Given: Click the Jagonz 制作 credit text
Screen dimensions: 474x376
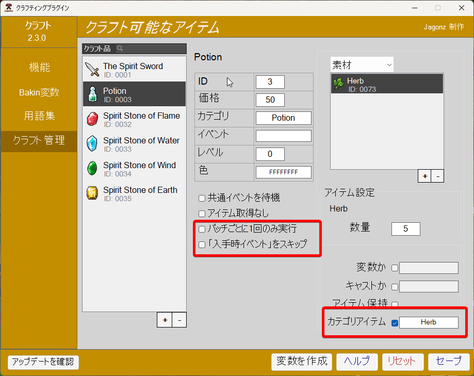Looking at the screenshot, I should click(x=444, y=27).
